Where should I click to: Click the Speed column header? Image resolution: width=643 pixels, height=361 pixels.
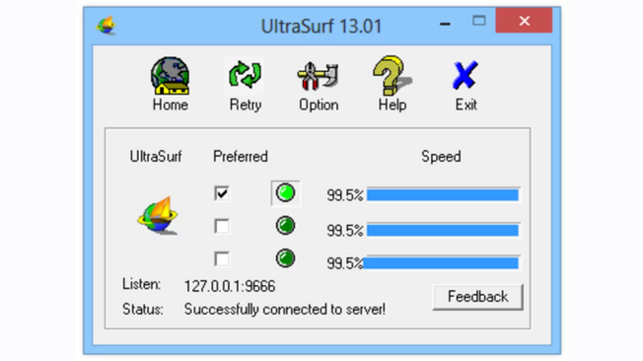point(441,157)
